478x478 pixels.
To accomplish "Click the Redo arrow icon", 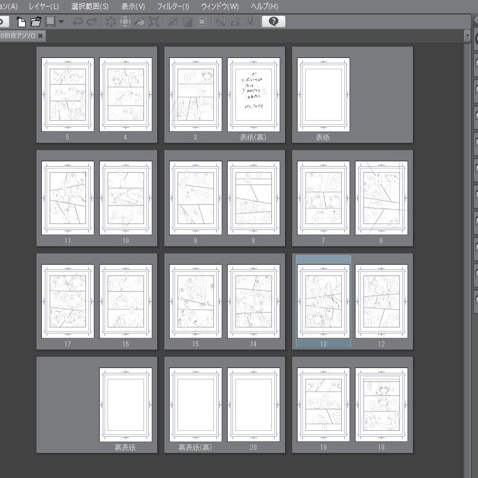I will point(92,22).
